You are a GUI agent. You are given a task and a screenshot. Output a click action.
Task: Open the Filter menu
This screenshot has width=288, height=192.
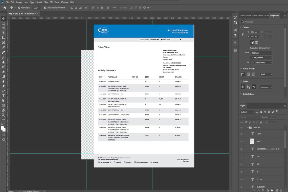point(46,2)
